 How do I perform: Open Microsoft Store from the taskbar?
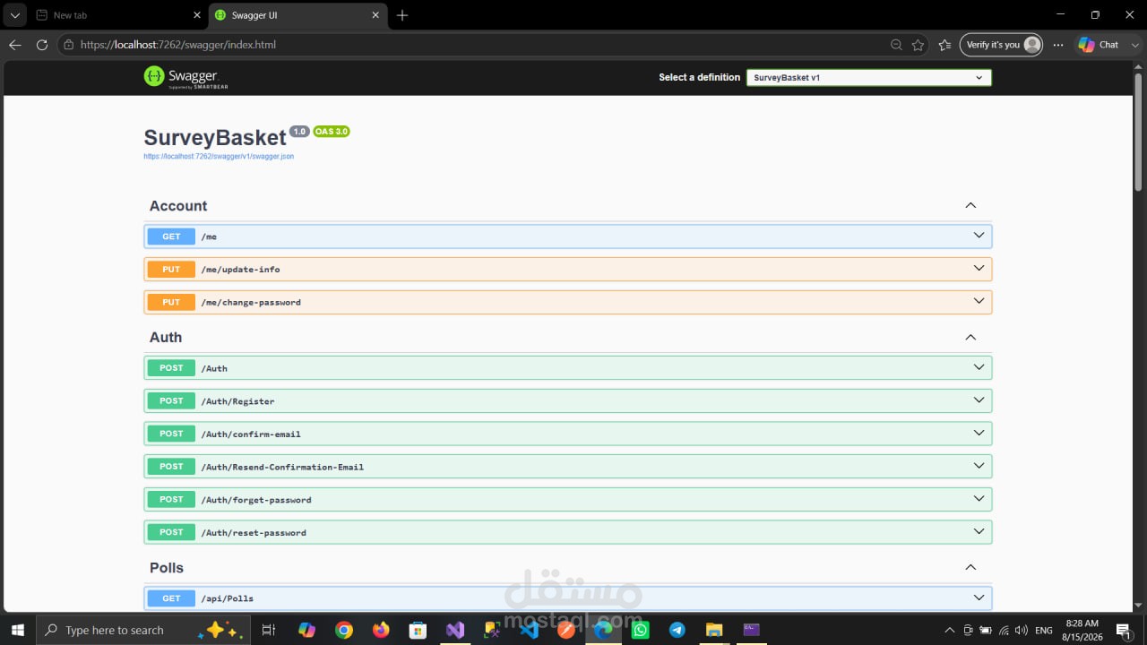418,630
